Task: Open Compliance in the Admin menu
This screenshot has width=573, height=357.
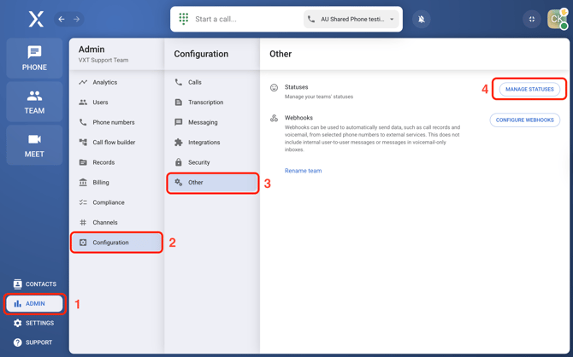Action: pos(116,202)
